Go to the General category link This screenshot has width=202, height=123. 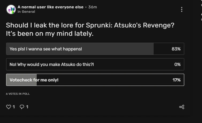[29, 12]
